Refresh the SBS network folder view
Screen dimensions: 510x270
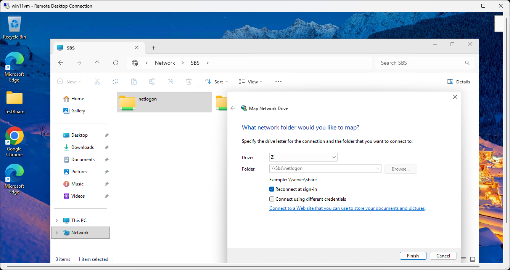[x=116, y=63]
